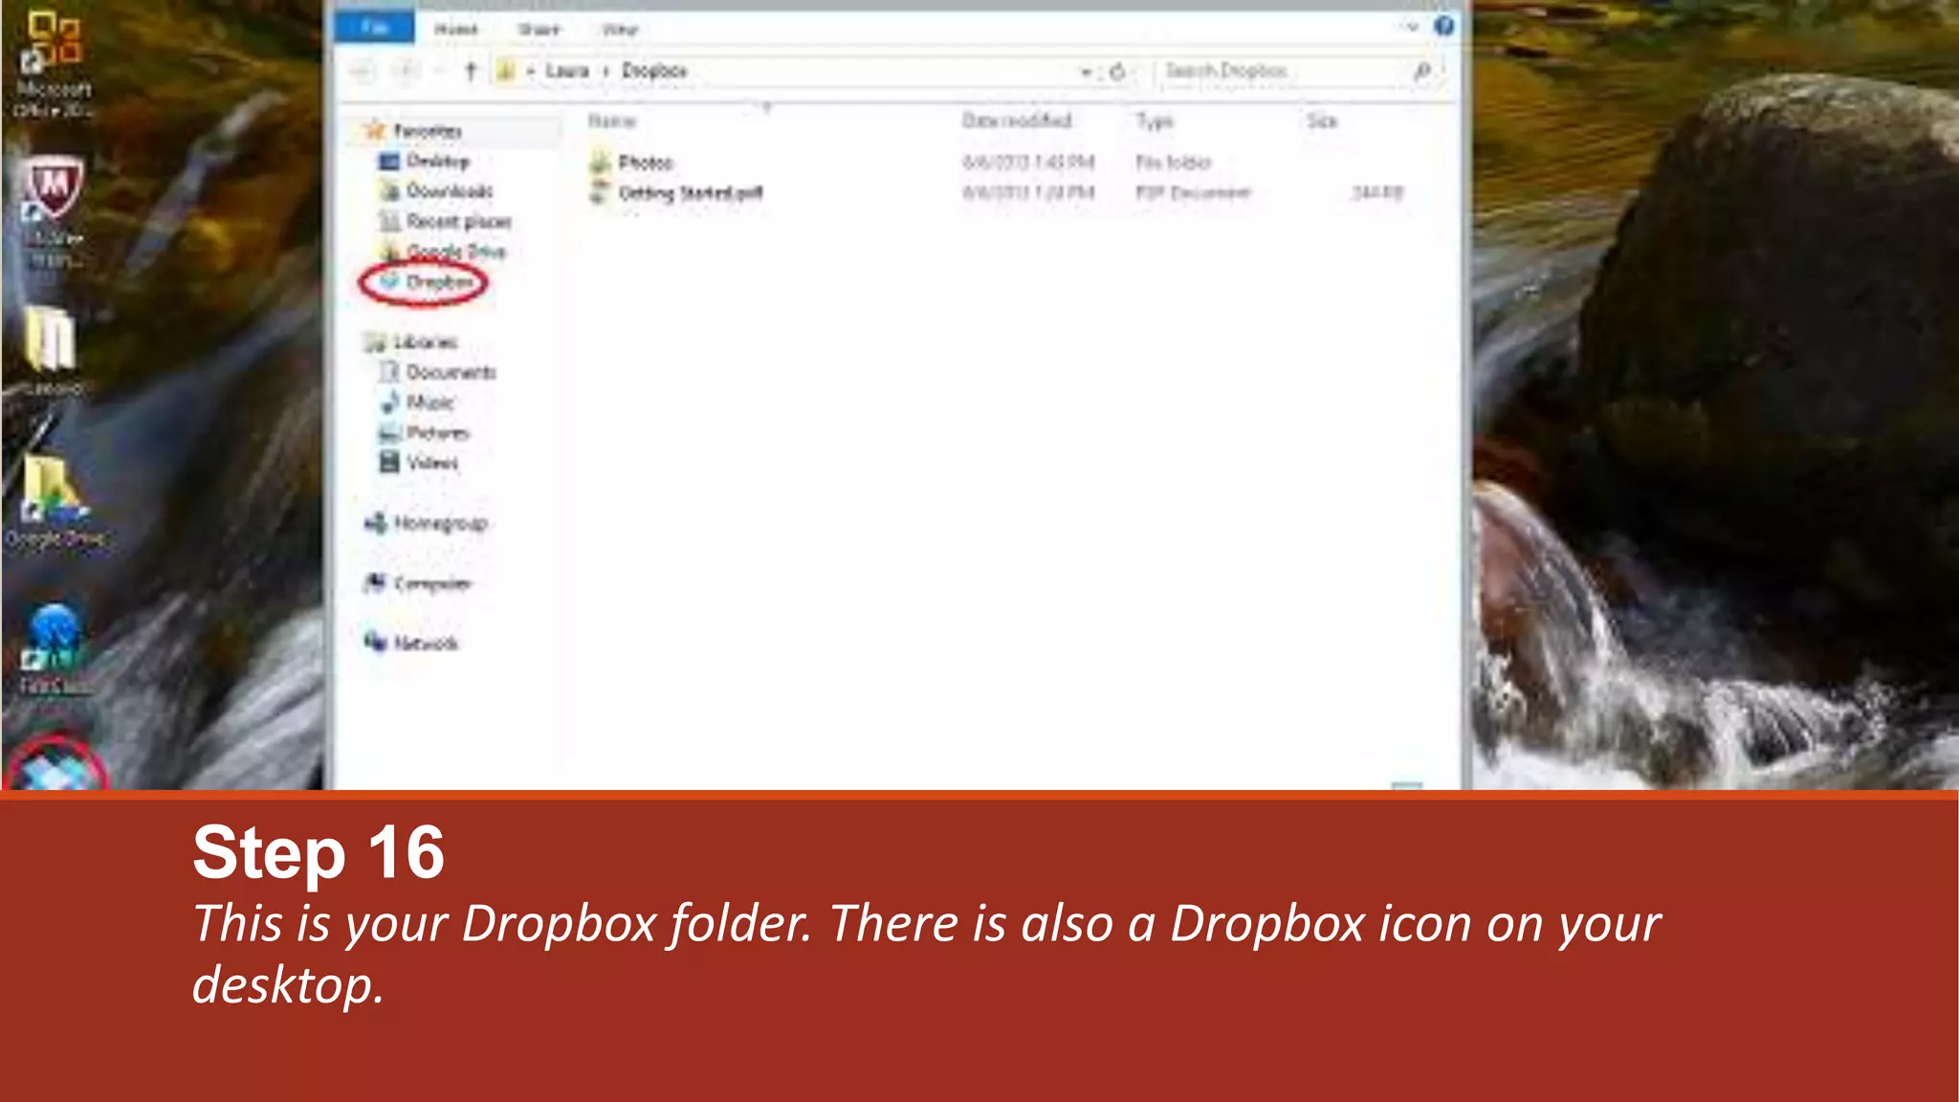
Task: Select the blue globe desktop shortcut
Action: [x=55, y=650]
